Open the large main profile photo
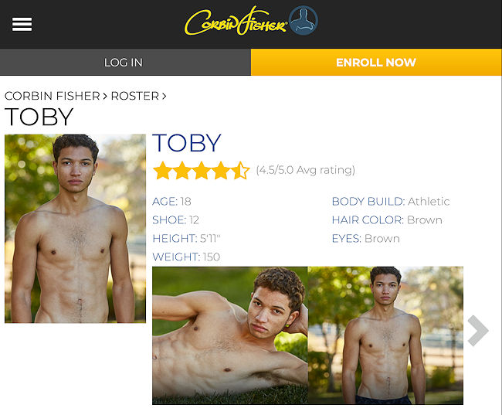 [75, 229]
